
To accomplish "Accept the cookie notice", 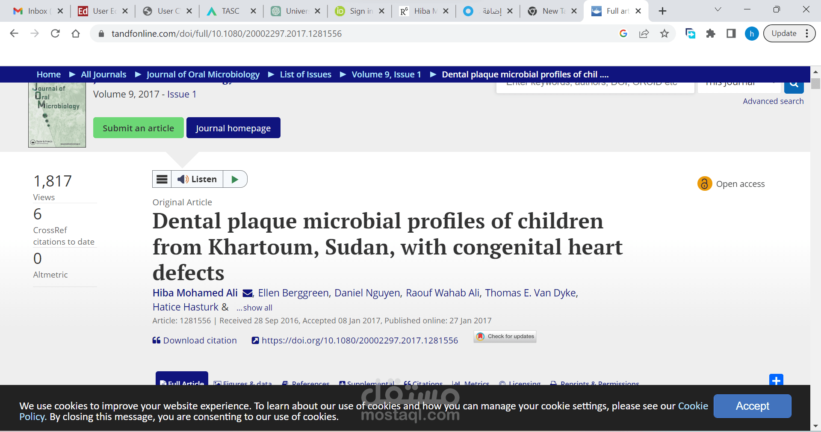I will 753,406.
